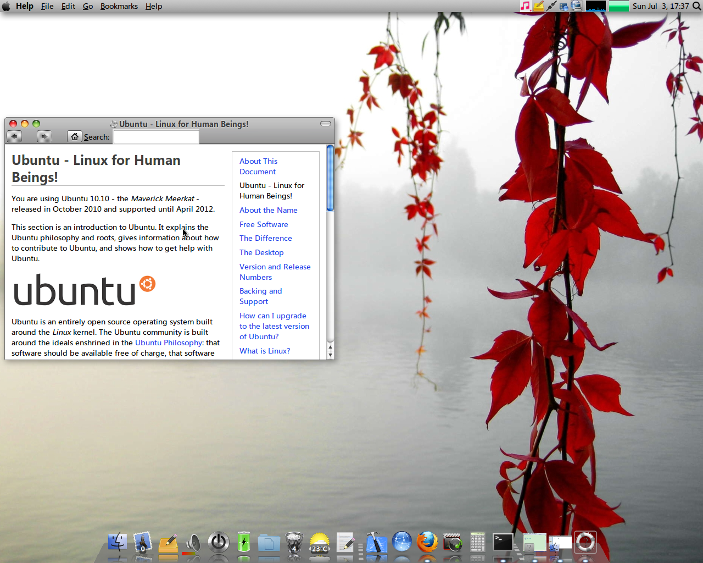Image resolution: width=703 pixels, height=563 pixels.
Task: Open Spotlight search magnifier in menu bar
Action: (x=696, y=6)
